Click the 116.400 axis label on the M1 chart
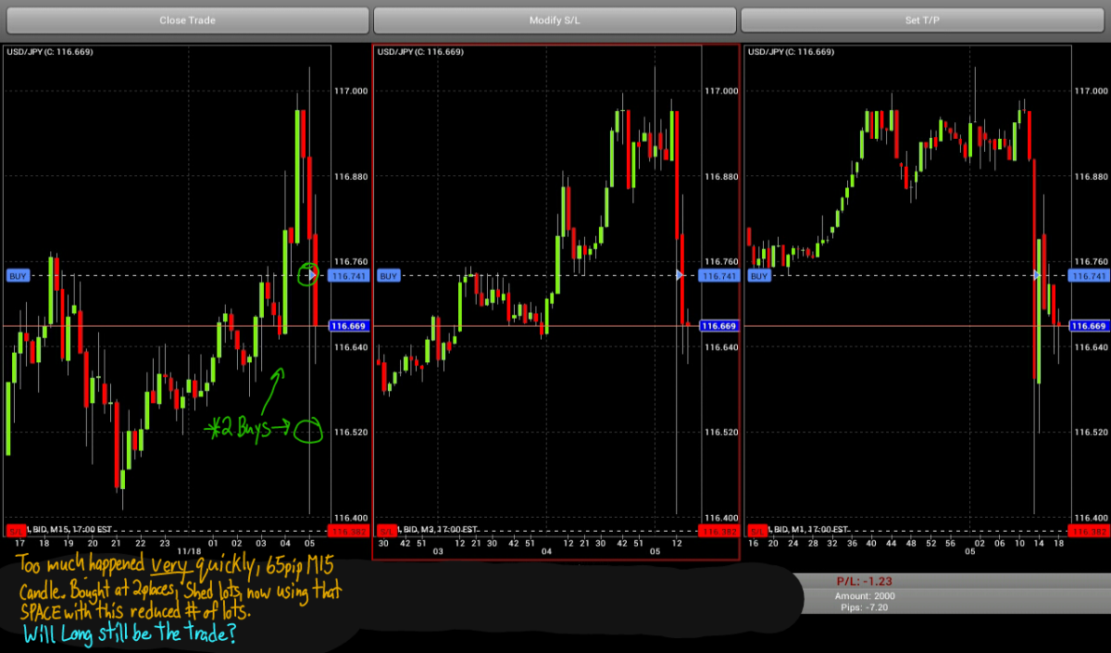 (x=1092, y=518)
